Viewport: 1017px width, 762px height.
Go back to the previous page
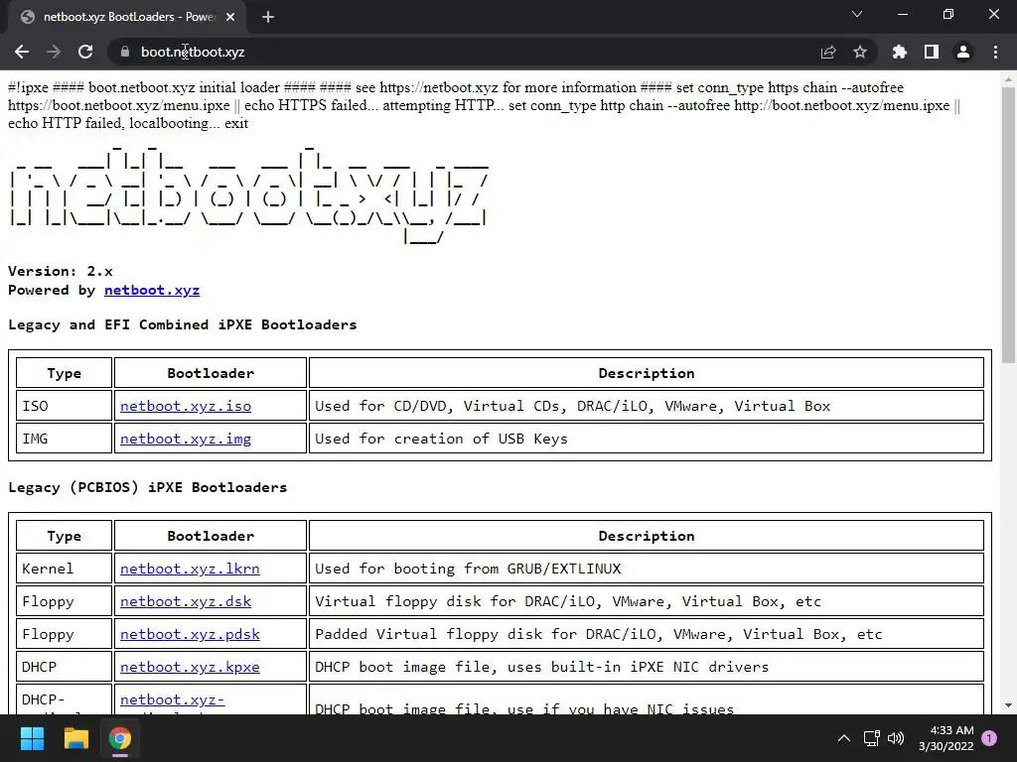tap(22, 52)
